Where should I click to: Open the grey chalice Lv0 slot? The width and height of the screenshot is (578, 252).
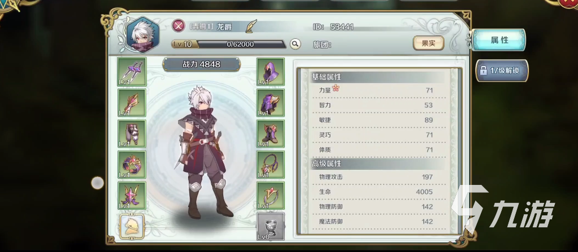271,226
